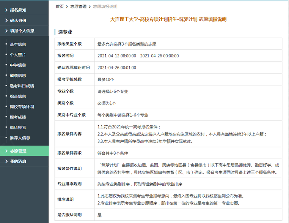Collapse the 填报个人信息 section chevron
Screen dimensions: 289x223
6,31
